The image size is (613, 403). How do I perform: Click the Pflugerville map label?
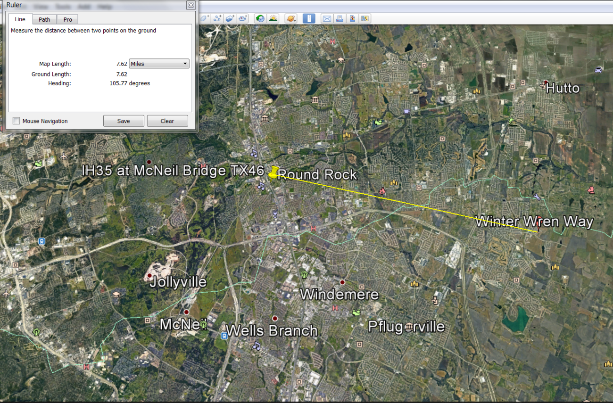click(x=406, y=326)
